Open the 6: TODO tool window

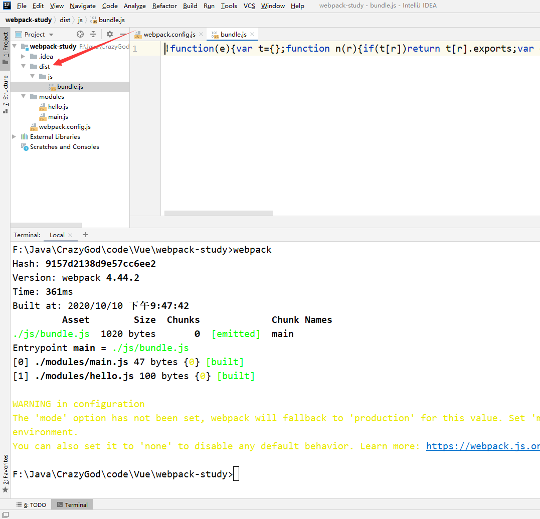[31, 505]
